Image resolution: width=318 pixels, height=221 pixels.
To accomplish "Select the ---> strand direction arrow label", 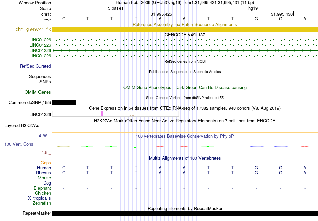I will point(48,19).
